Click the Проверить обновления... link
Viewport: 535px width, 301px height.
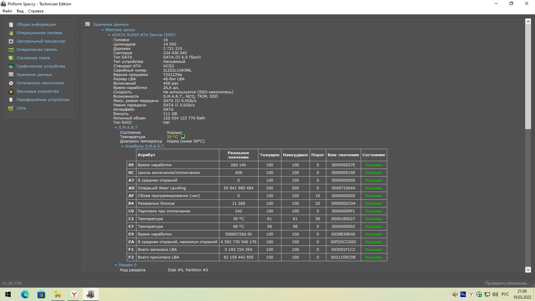tap(507, 283)
